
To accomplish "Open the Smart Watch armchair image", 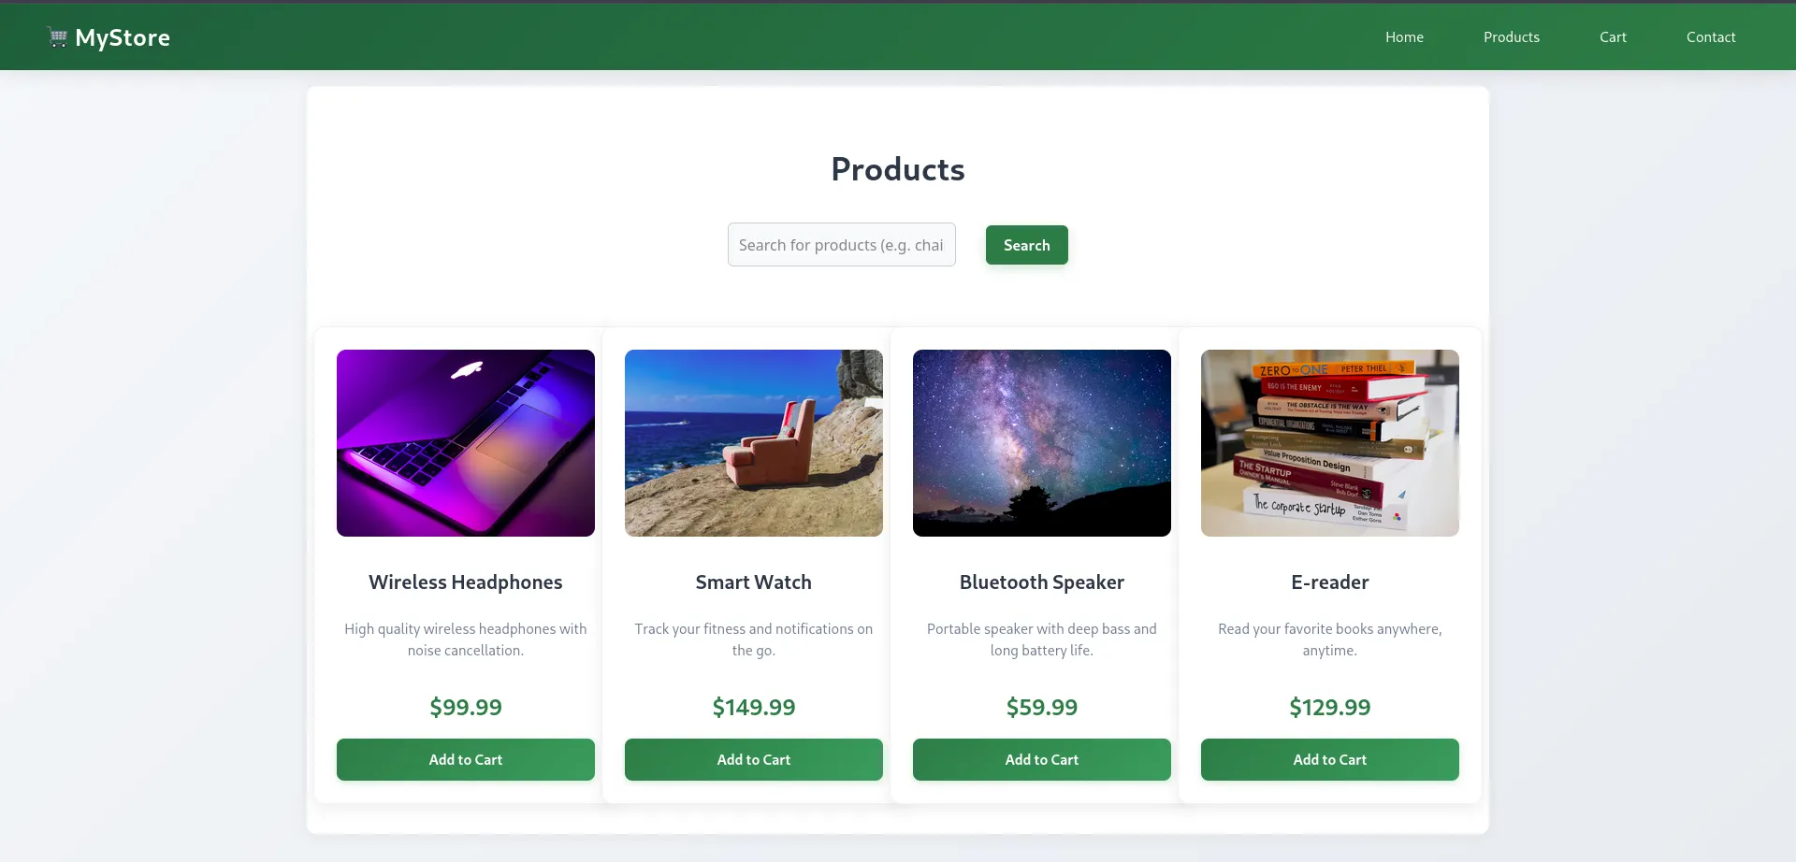I will pos(754,443).
